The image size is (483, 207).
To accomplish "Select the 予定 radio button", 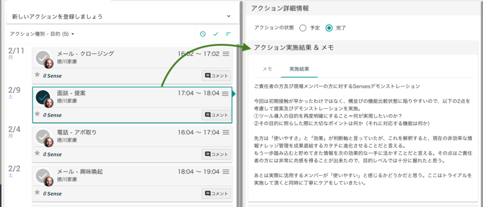I will (303, 28).
